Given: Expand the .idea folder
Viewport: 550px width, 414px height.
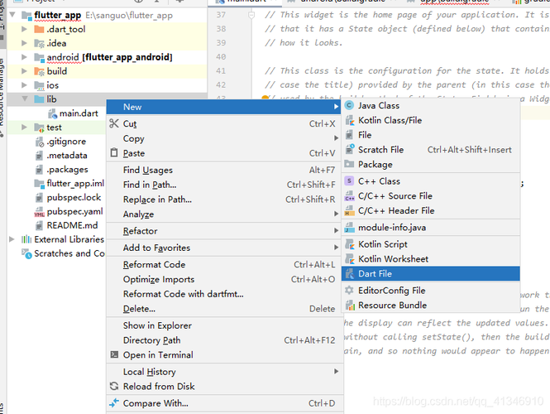Looking at the screenshot, I should click(x=24, y=43).
